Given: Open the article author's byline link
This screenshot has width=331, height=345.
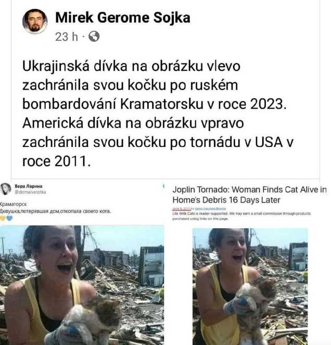Looking at the screenshot, I should [210, 208].
